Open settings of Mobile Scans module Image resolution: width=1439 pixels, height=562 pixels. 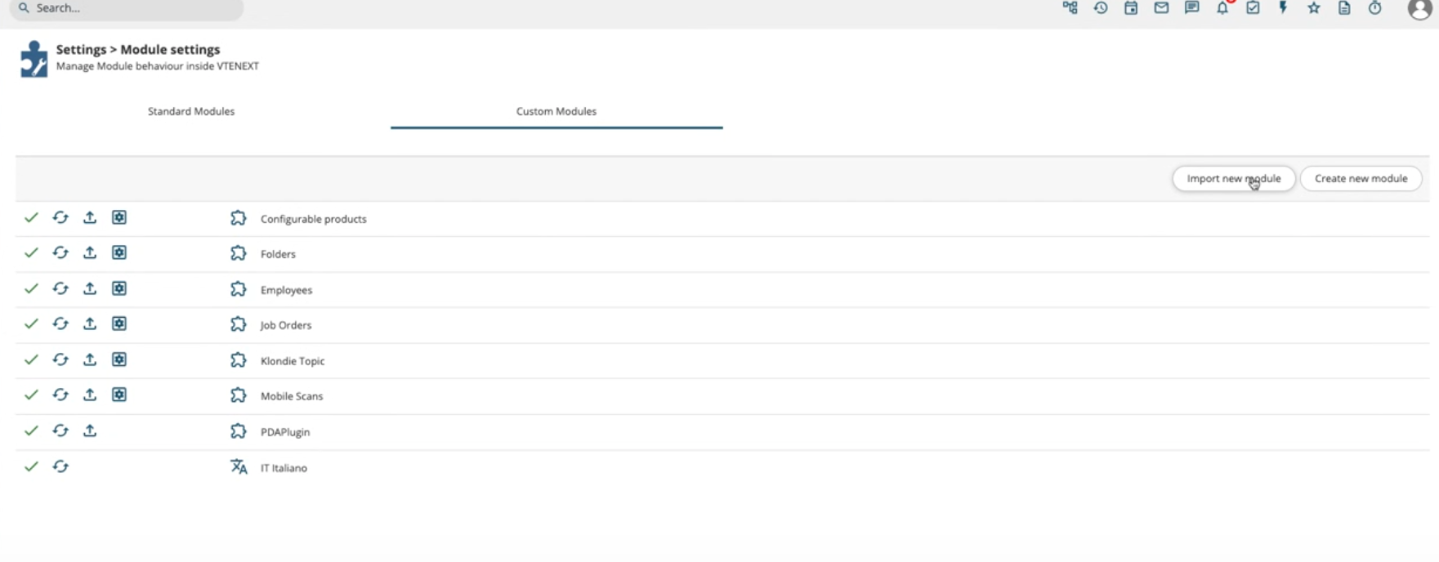(119, 395)
